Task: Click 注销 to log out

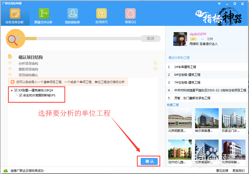Action: 210,39
